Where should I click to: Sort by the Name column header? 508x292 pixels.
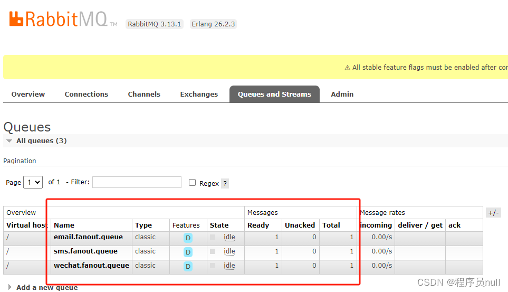[64, 225]
